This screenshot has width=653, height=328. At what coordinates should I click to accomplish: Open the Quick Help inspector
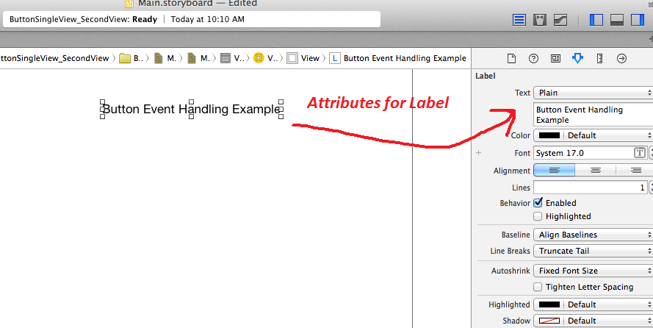click(x=534, y=59)
